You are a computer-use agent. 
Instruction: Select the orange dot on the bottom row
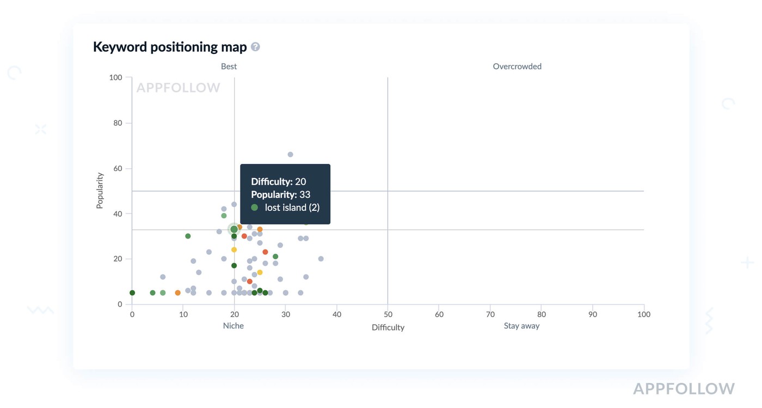[x=178, y=293]
